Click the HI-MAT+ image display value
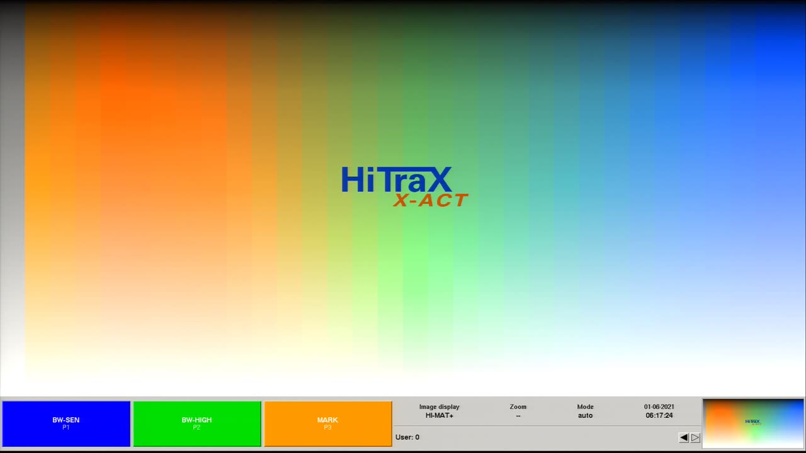Viewport: 806px width, 453px height. pyautogui.click(x=440, y=416)
